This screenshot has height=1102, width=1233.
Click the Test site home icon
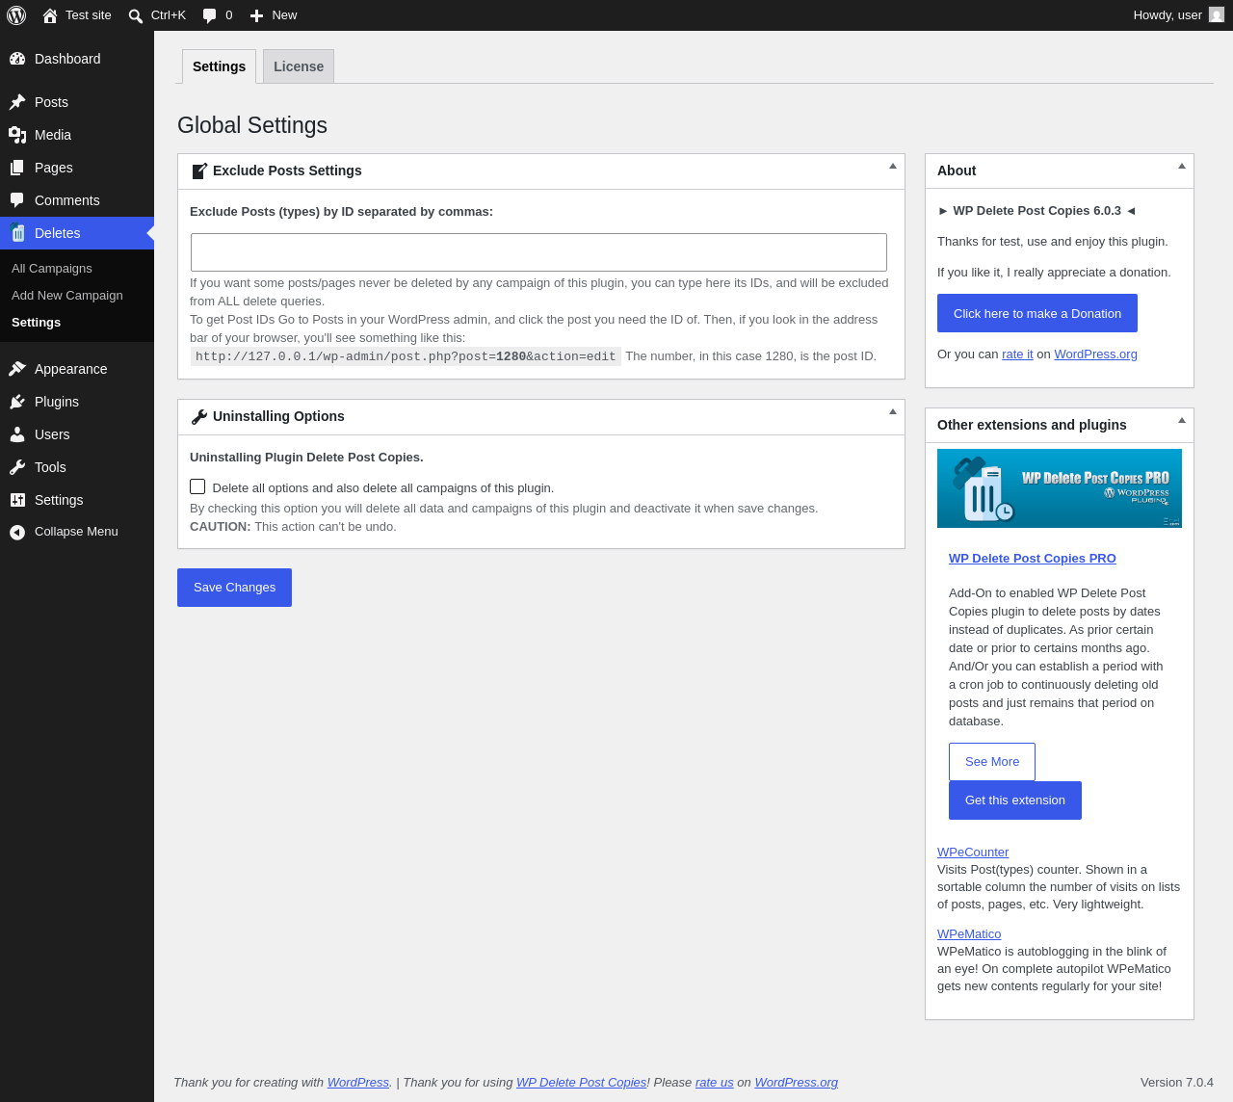50,15
